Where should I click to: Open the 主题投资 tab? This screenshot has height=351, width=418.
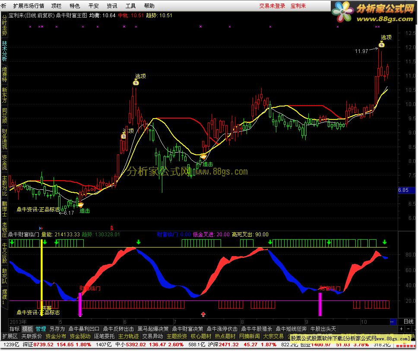pyautogui.click(x=177, y=336)
